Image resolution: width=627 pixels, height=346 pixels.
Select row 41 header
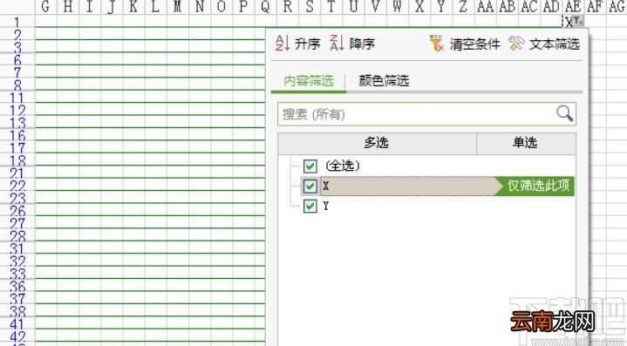pos(17,323)
